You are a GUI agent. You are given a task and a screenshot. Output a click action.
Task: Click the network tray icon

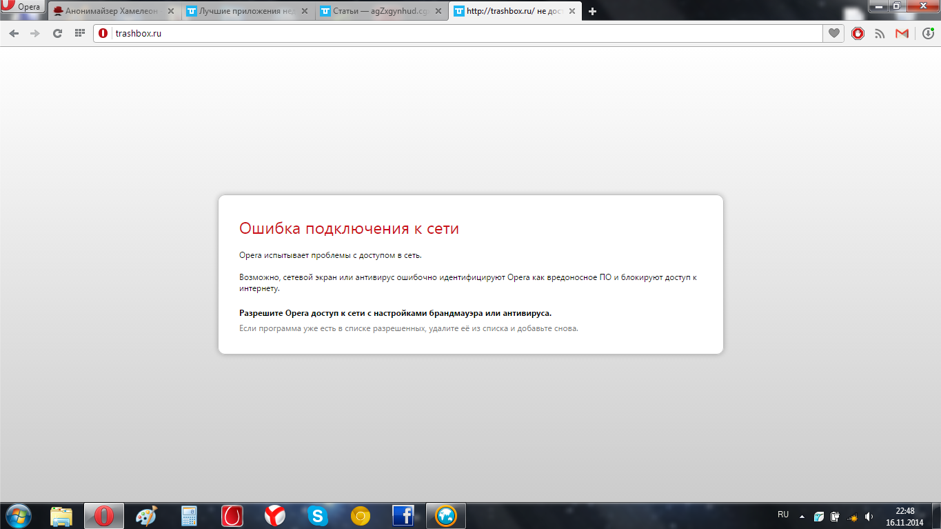pyautogui.click(x=852, y=516)
